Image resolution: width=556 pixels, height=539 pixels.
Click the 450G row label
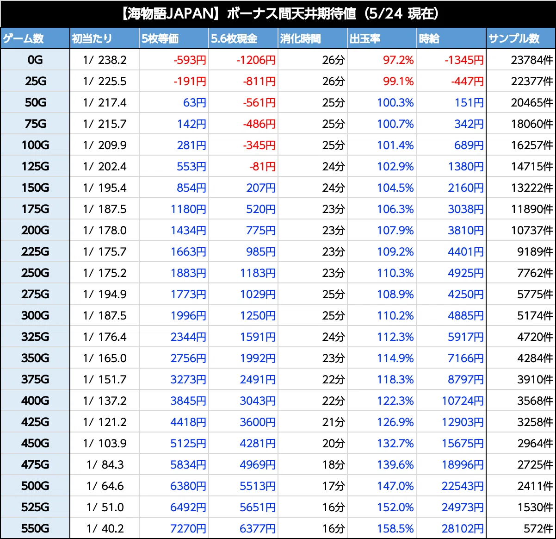(x=35, y=443)
